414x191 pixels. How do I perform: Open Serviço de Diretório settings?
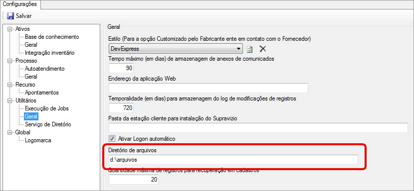(x=48, y=124)
